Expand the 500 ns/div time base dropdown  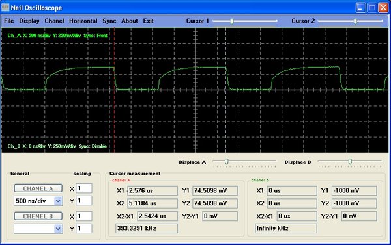[58, 201]
